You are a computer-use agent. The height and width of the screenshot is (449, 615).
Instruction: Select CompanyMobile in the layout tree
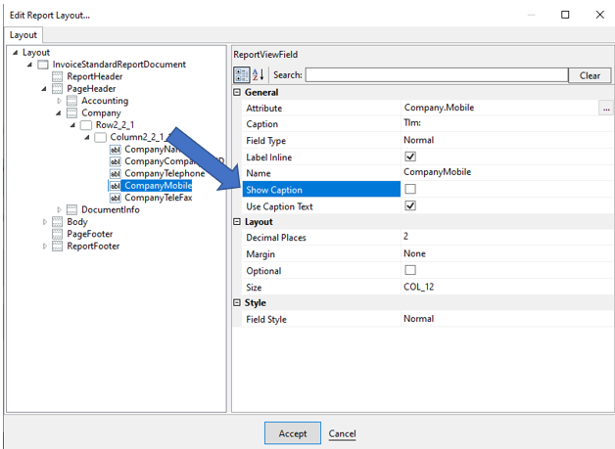coord(158,186)
